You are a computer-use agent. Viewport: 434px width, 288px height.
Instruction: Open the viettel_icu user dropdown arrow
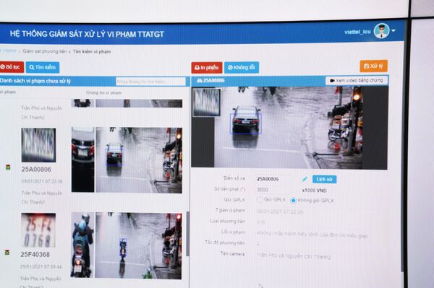point(393,31)
